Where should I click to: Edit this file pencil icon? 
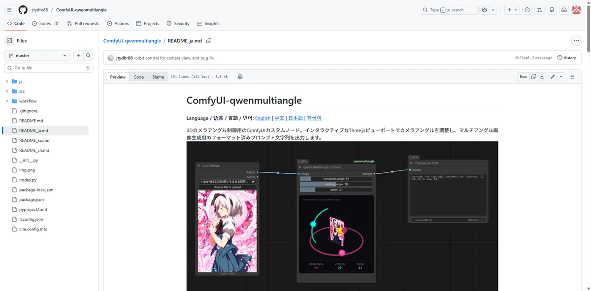coord(553,77)
